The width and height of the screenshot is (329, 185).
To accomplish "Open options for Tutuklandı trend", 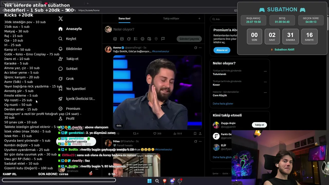I will (265, 71).
